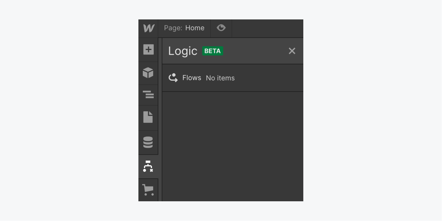Select the active Logic flow icon
Screen dimensions: 442x221
coord(148,167)
